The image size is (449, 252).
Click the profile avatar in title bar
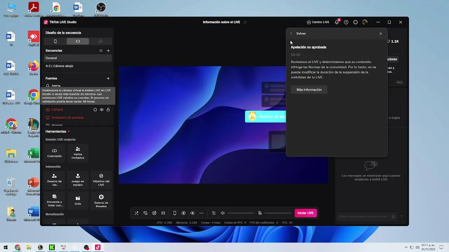pyautogui.click(x=365, y=22)
